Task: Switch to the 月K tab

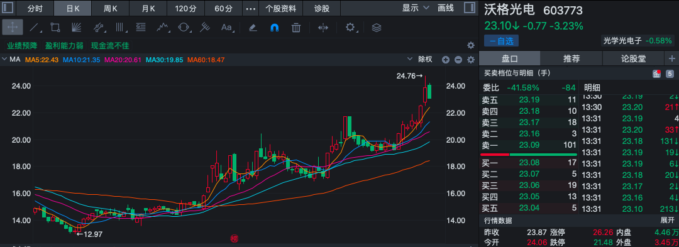Action: click(148, 8)
